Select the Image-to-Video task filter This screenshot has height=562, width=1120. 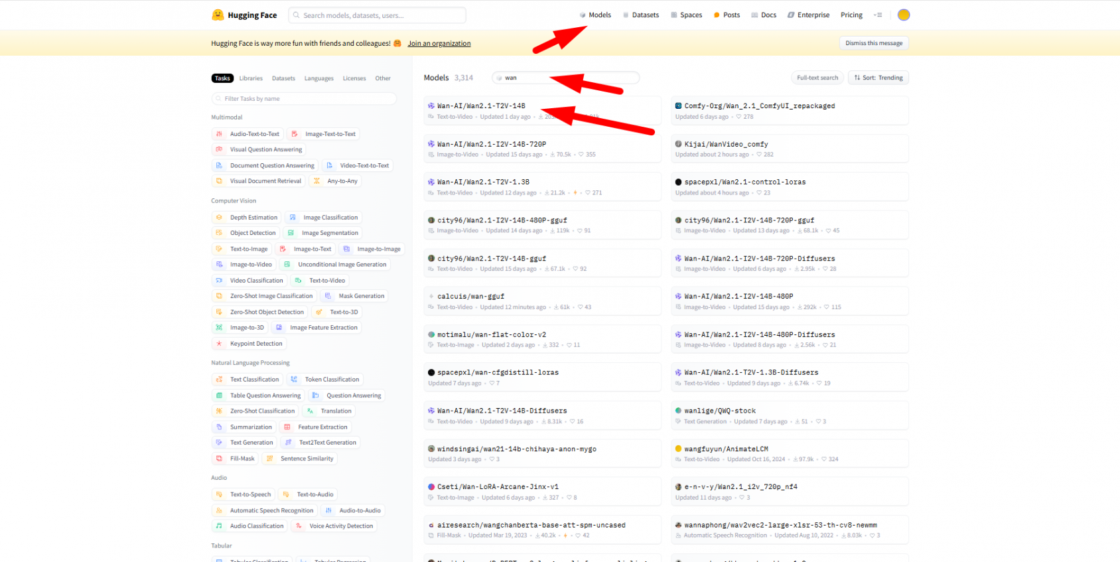[x=244, y=265]
